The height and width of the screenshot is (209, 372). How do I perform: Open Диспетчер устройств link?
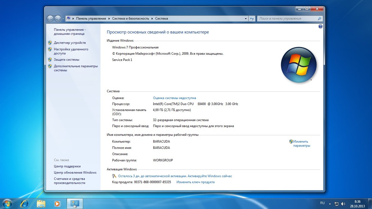[70, 43]
